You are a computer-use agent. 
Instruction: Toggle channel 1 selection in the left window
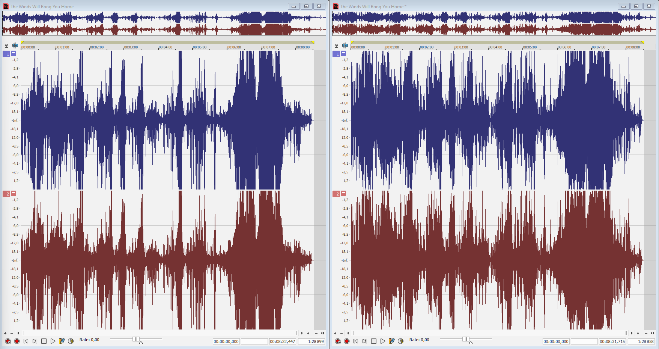[x=6, y=54]
